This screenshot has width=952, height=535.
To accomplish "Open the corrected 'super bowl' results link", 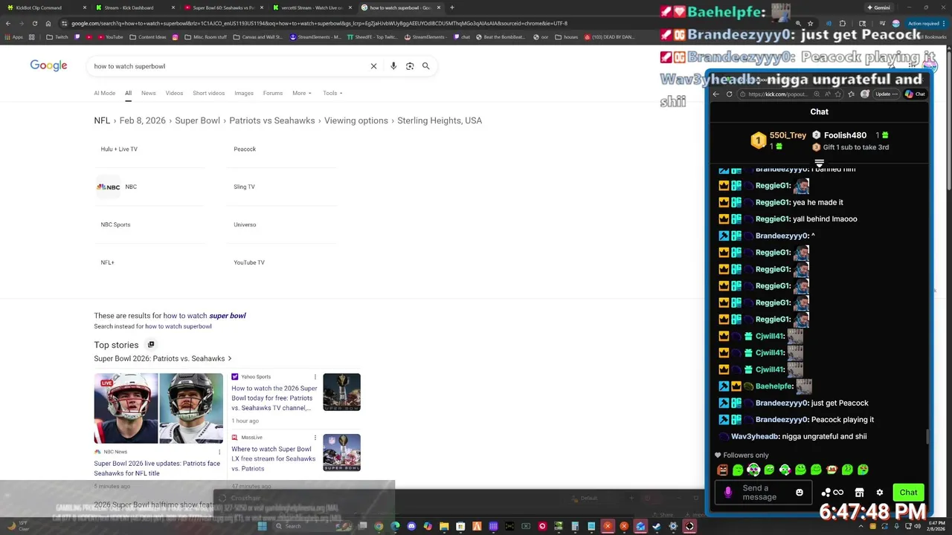I will [205, 316].
